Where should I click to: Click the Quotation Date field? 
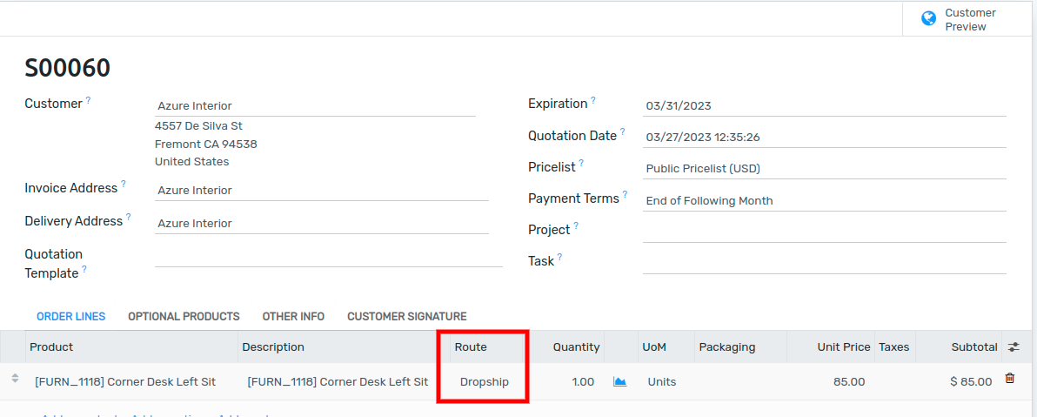(x=825, y=138)
